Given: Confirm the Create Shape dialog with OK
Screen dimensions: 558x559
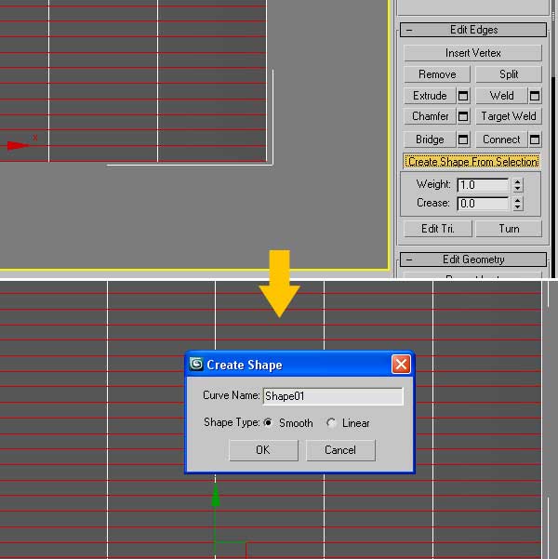Looking at the screenshot, I should 263,450.
